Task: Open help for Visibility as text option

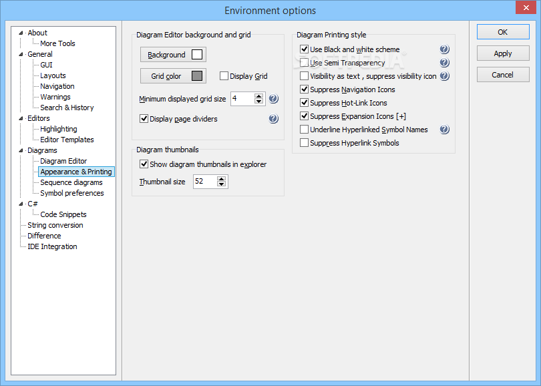Action: (x=444, y=76)
